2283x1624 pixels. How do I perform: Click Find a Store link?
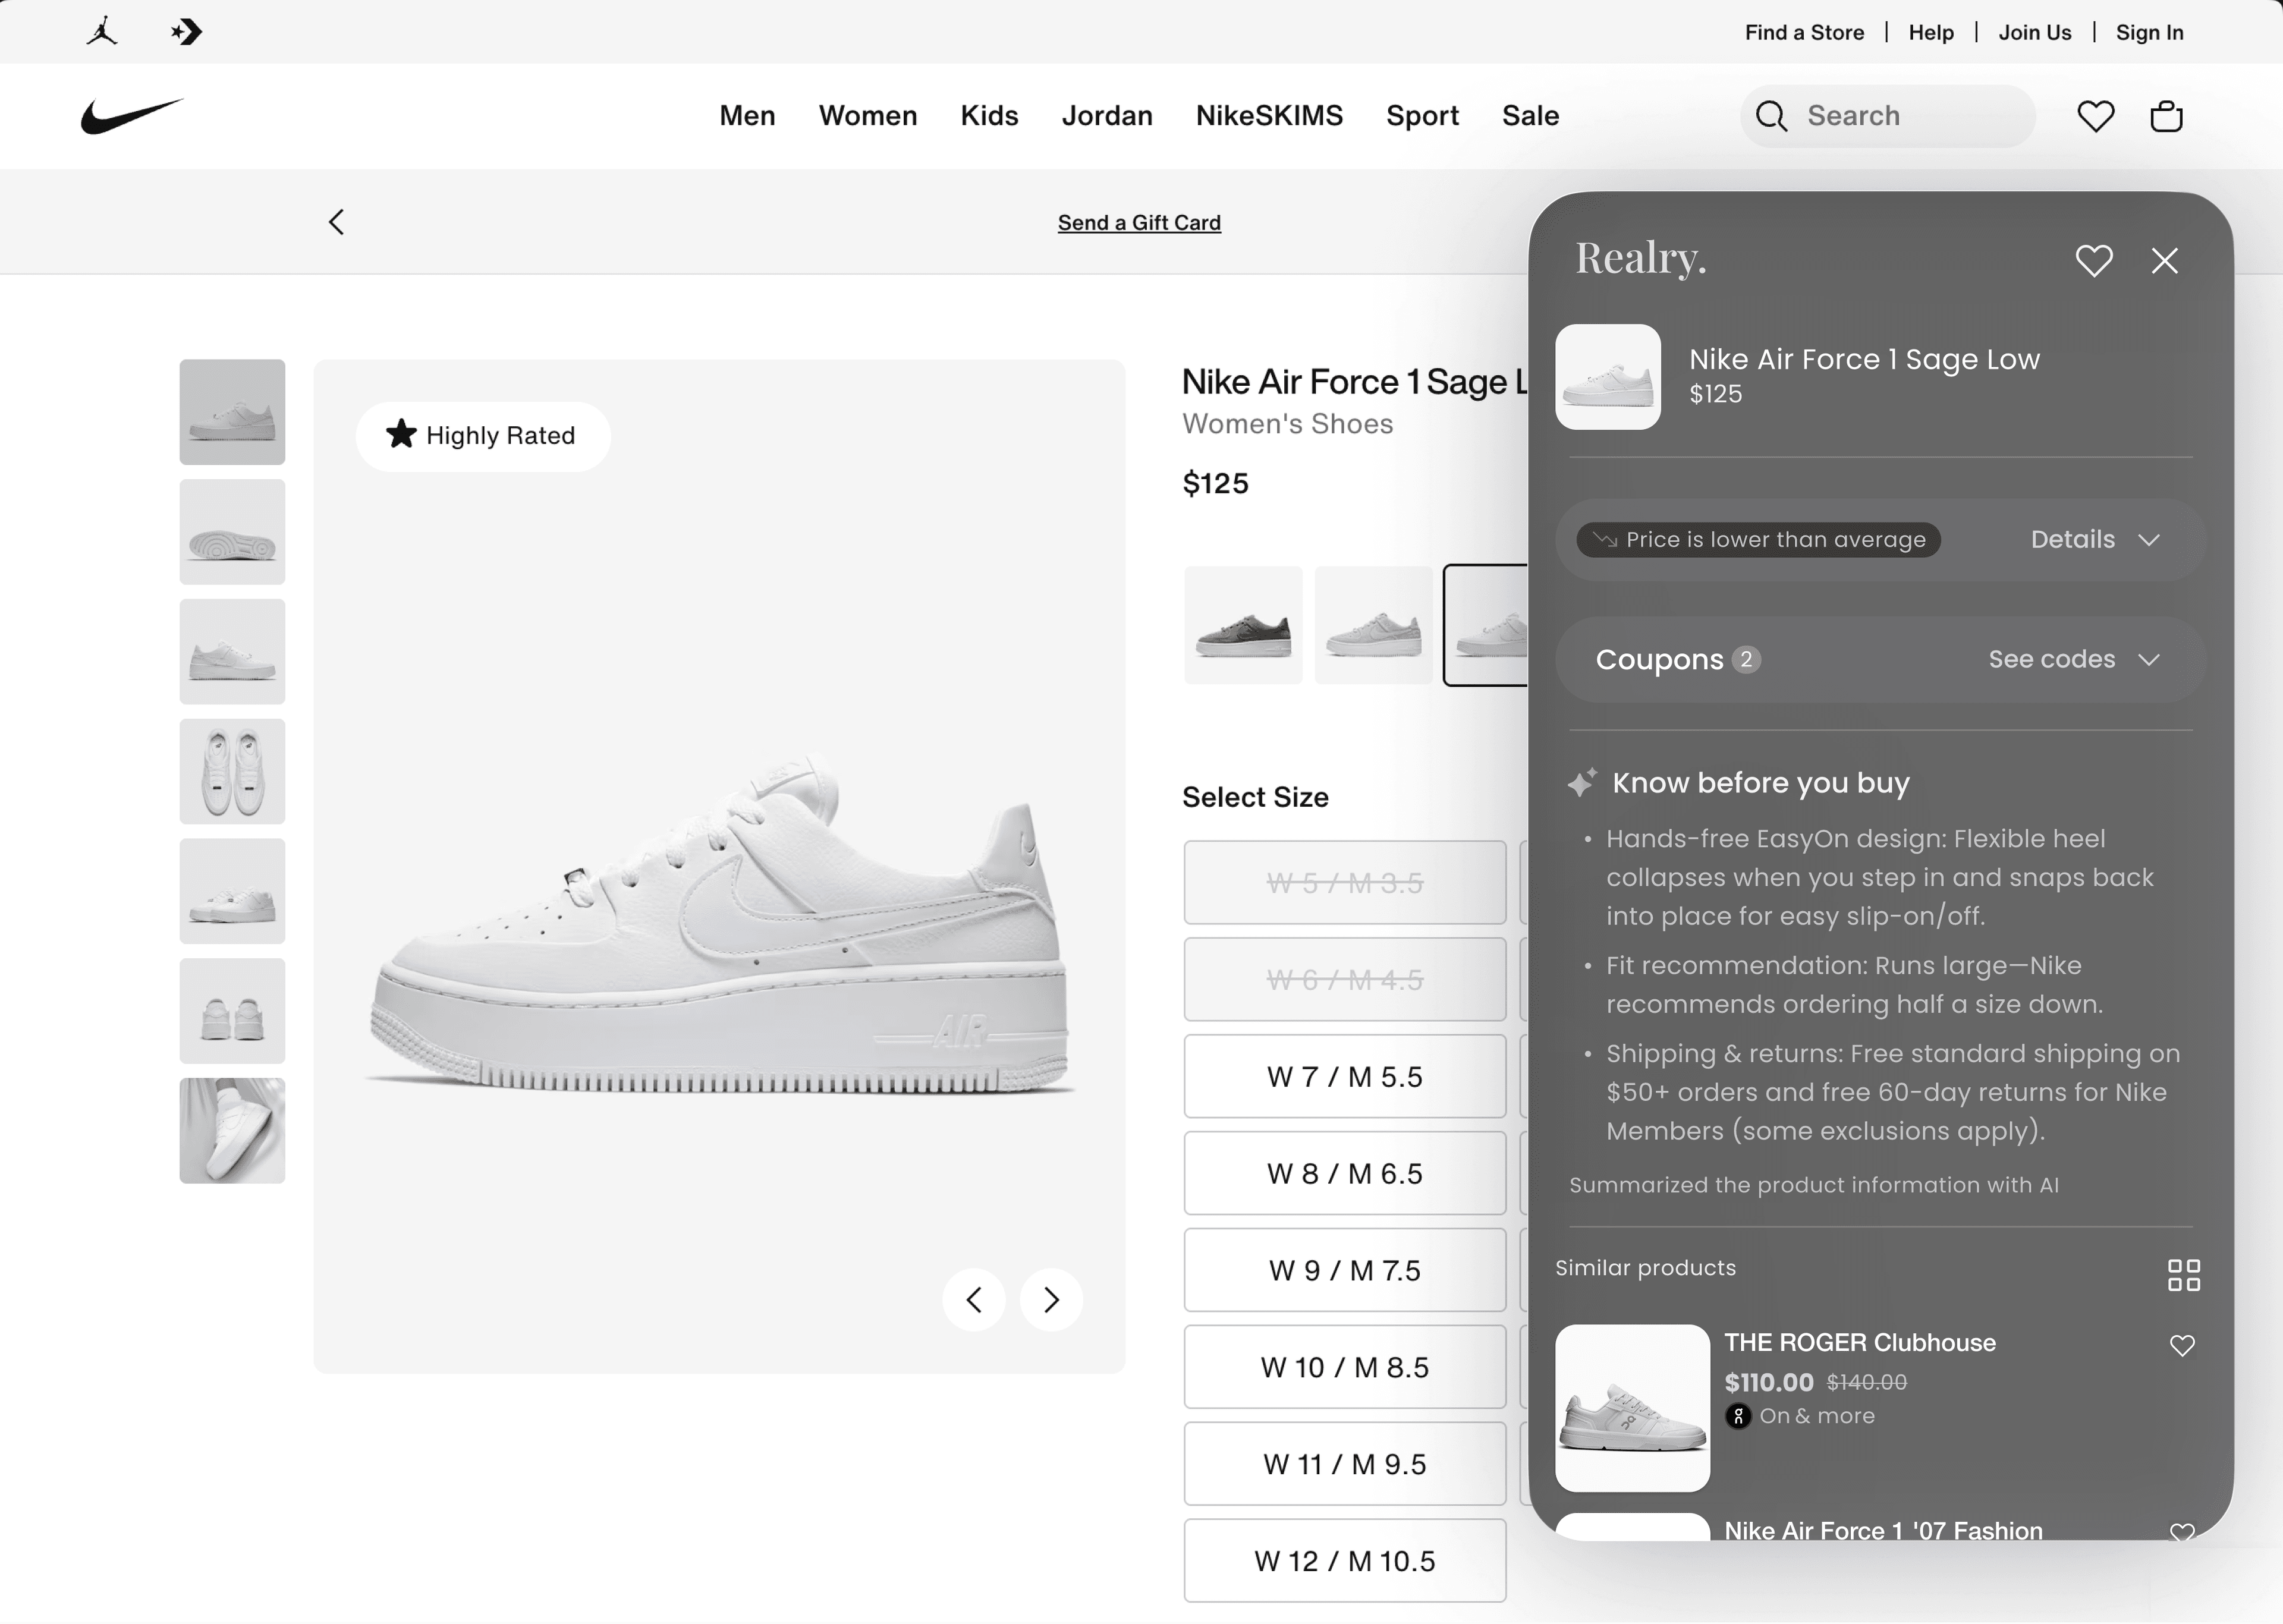click(x=1804, y=33)
